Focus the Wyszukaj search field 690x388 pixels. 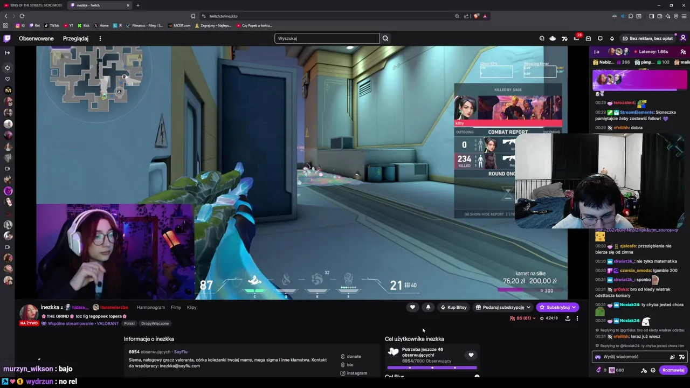[327, 38]
